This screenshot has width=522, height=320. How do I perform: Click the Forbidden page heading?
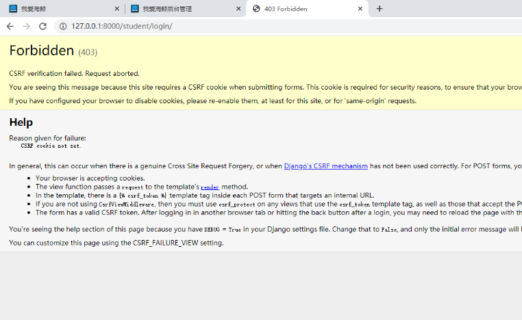point(41,51)
